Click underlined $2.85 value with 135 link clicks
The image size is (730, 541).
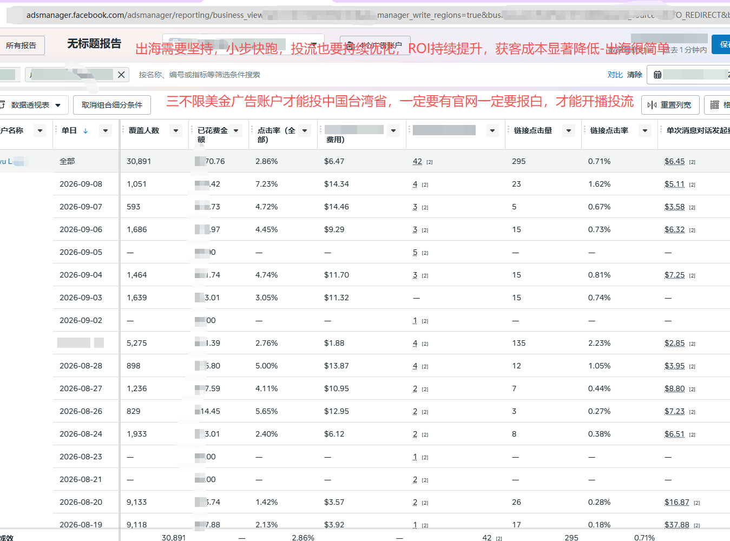click(x=674, y=343)
